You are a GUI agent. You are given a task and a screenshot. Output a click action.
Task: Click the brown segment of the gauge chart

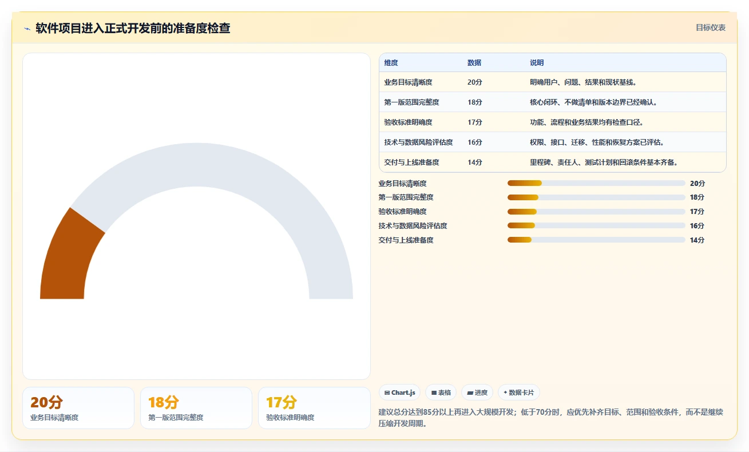[69, 257]
